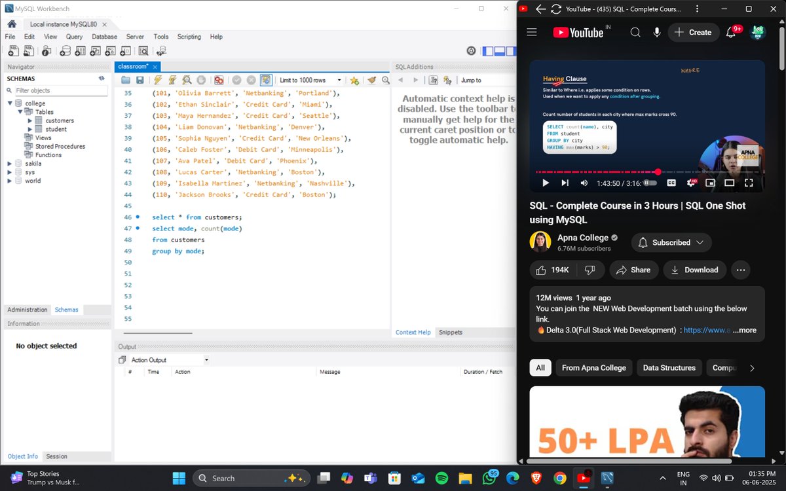This screenshot has width=786, height=491.
Task: Collapse the Tables node under college
Action: 20,112
